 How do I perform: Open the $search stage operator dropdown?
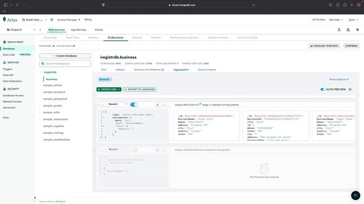tap(118, 104)
